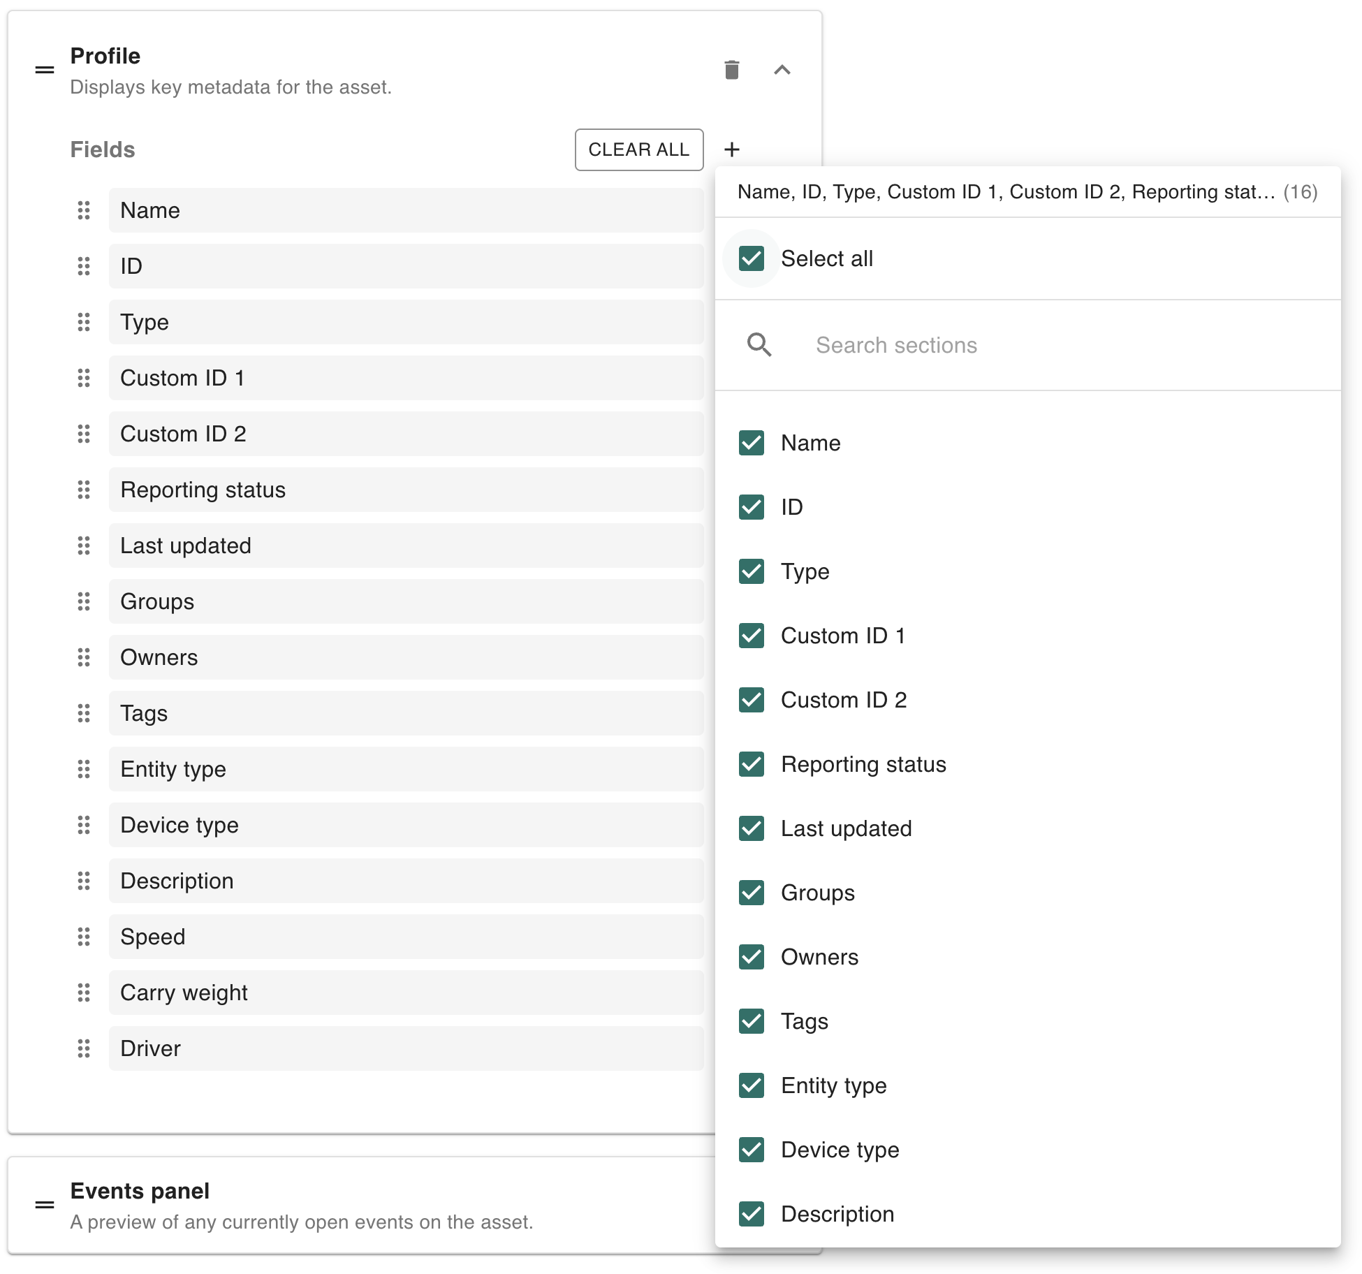1362x1274 pixels.
Task: Click drag handle next to Name field
Action: (84, 210)
